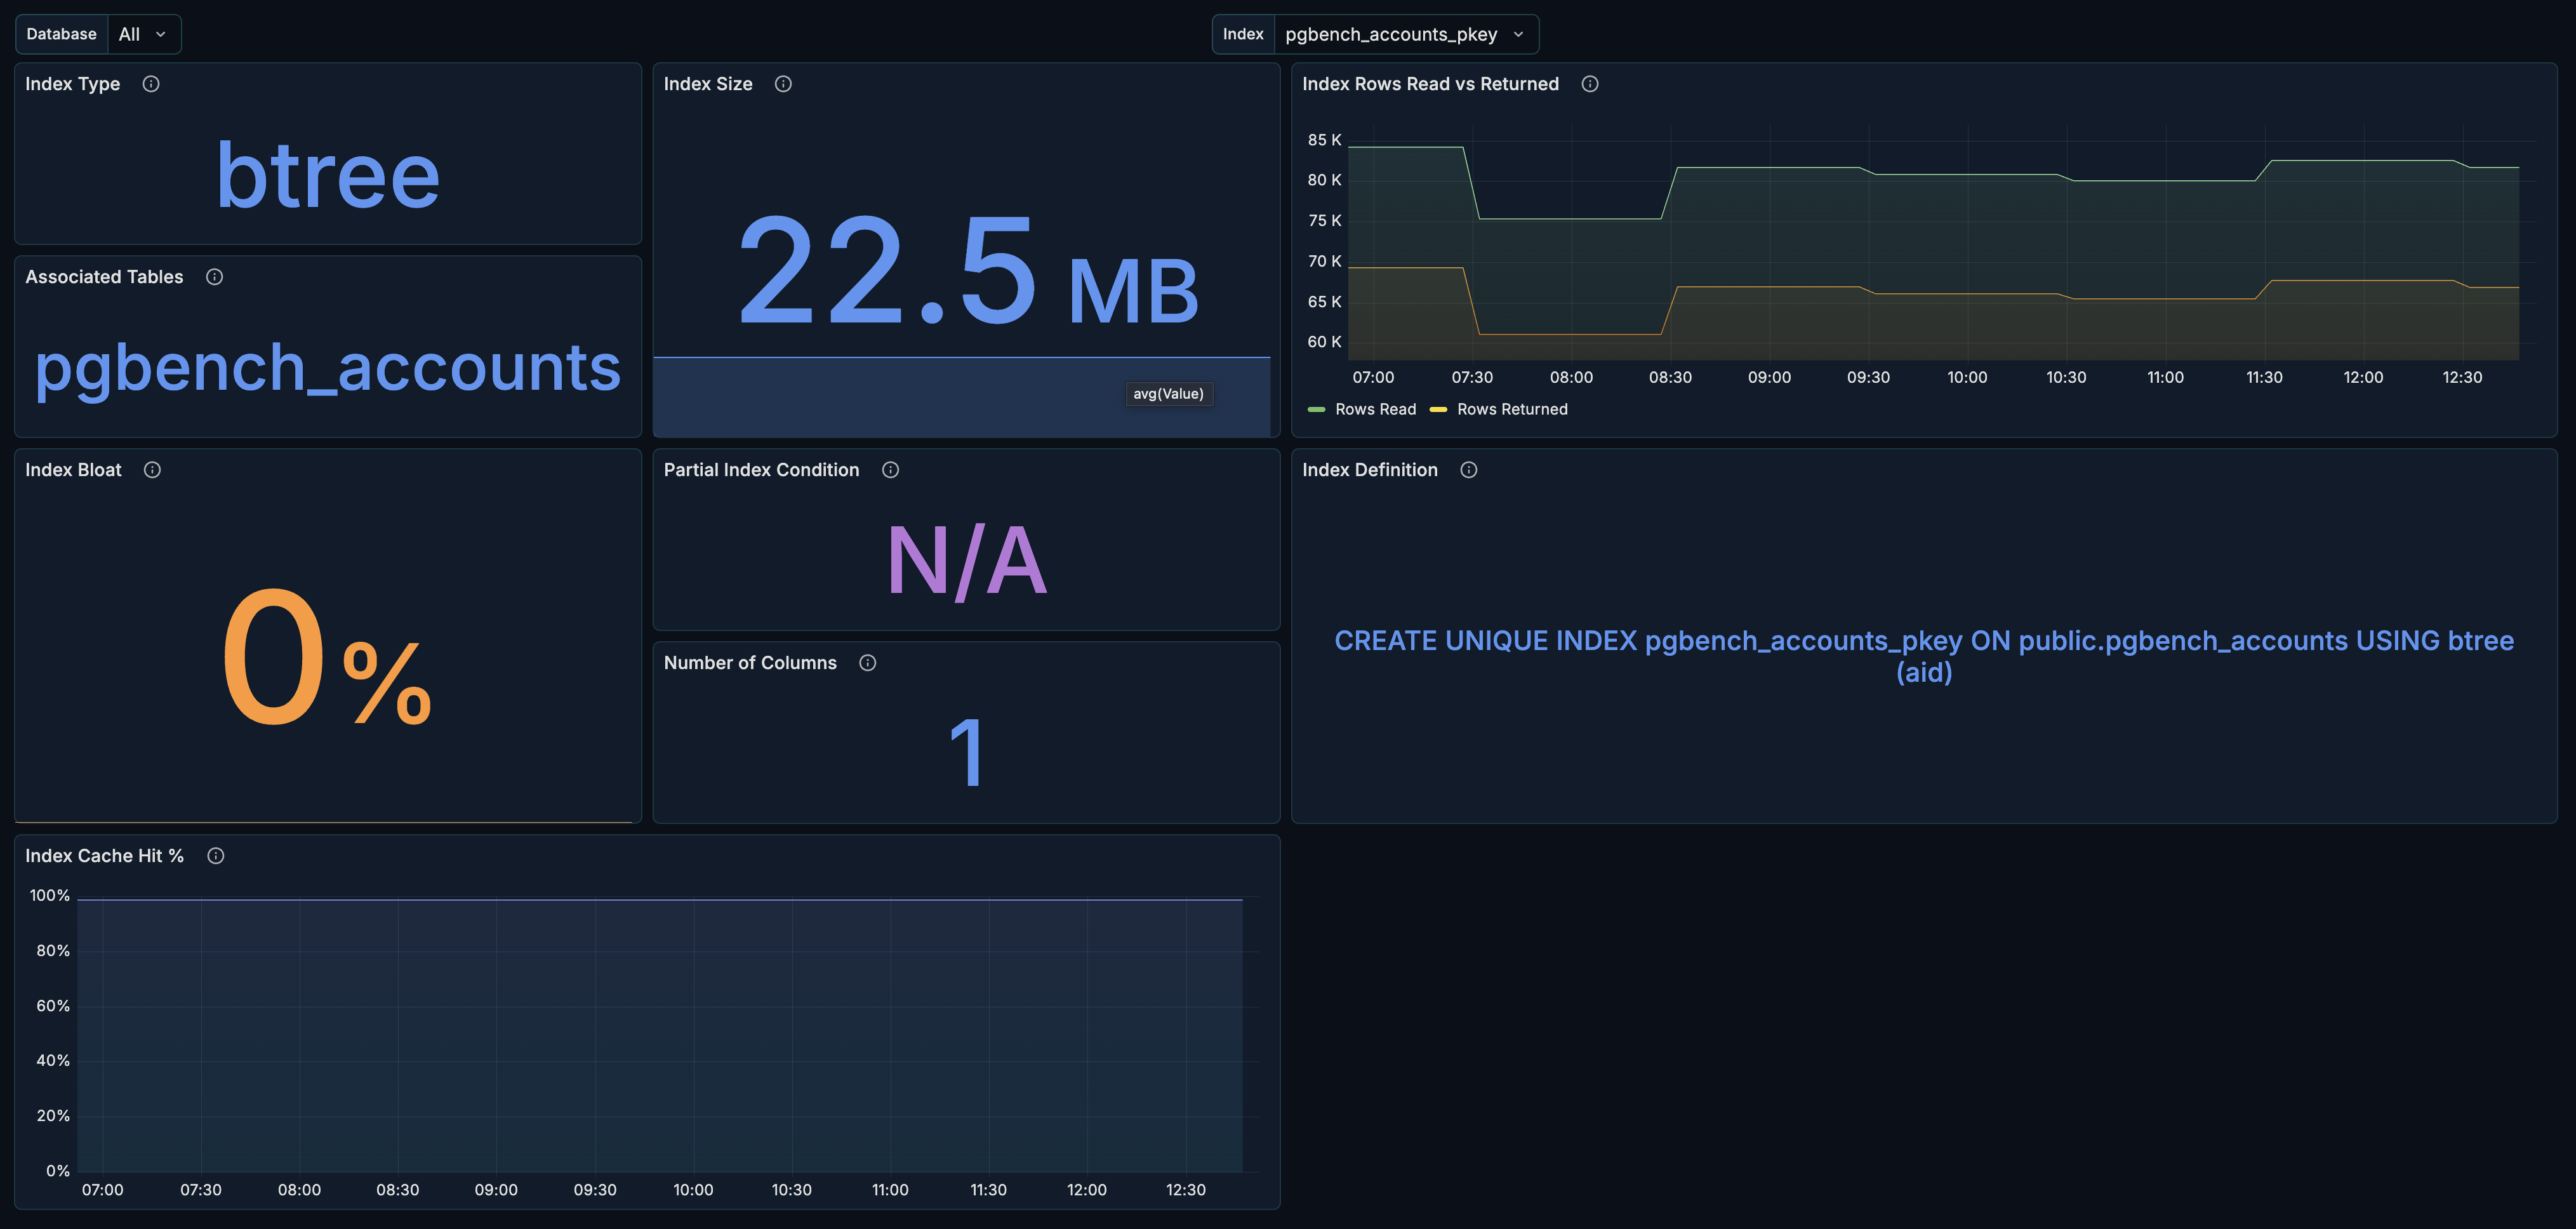The height and width of the screenshot is (1229, 2576).
Task: Click the info icon on Index Size panel
Action: (x=783, y=84)
